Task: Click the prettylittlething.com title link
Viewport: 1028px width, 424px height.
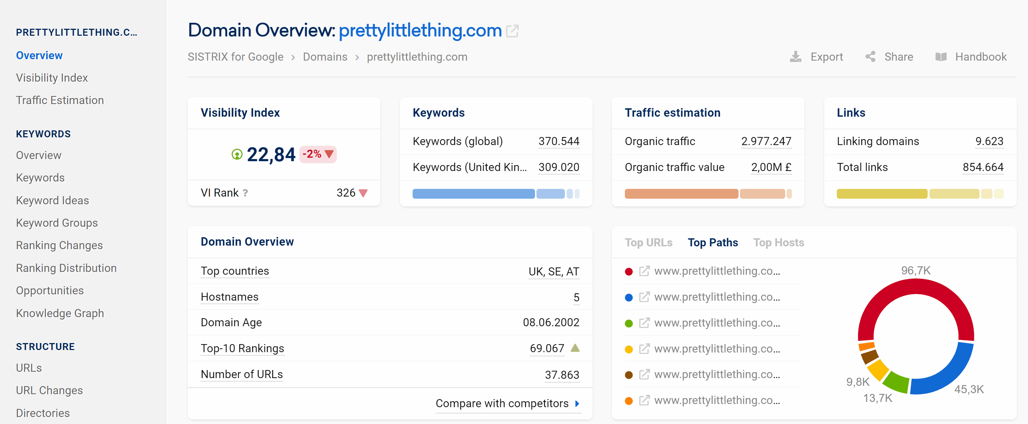Action: [x=420, y=30]
